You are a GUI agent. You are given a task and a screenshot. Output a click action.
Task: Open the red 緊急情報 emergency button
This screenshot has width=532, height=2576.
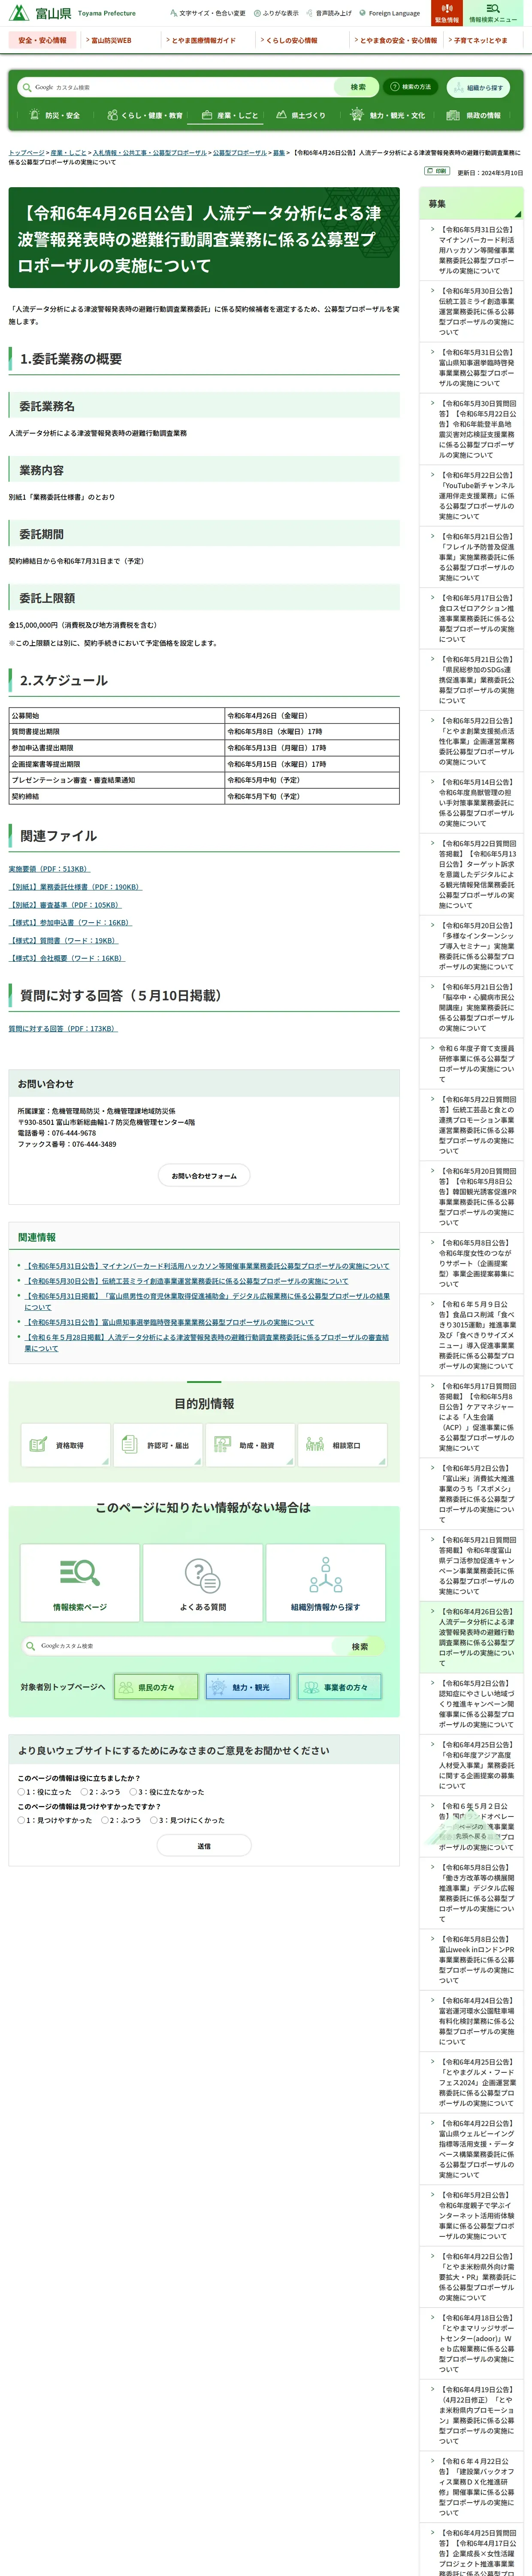[446, 13]
